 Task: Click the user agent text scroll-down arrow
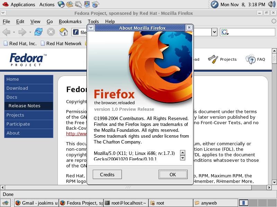click(183, 158)
